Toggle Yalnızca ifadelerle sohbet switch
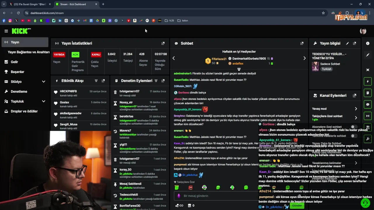This screenshot has width=374, height=210. click(x=354, y=136)
